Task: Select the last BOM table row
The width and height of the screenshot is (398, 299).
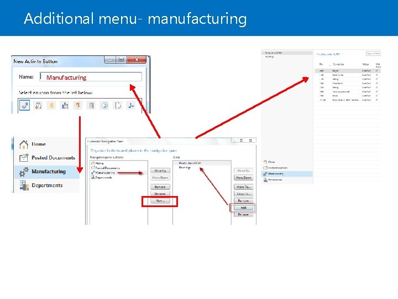Action: [348, 100]
